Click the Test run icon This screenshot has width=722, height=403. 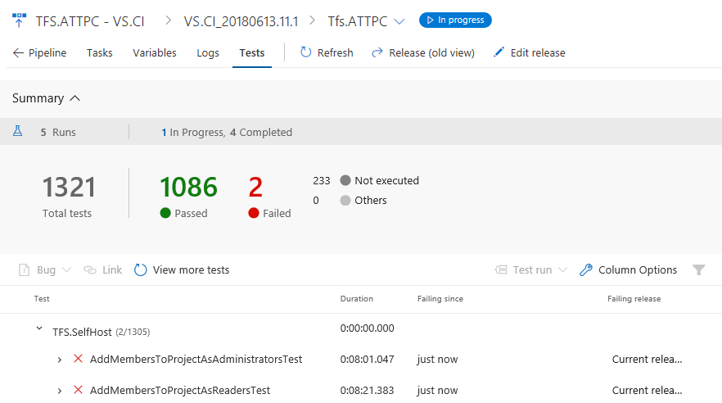(x=501, y=269)
